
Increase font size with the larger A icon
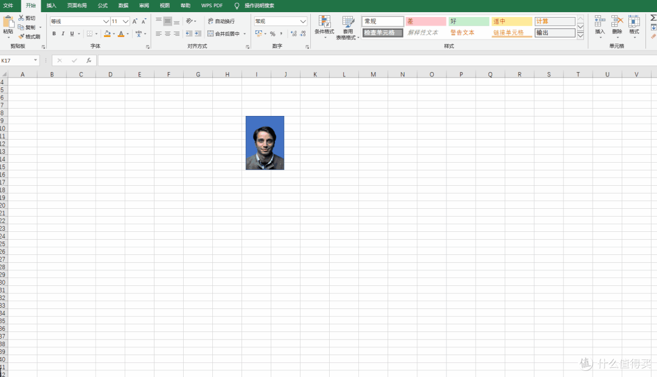click(135, 21)
